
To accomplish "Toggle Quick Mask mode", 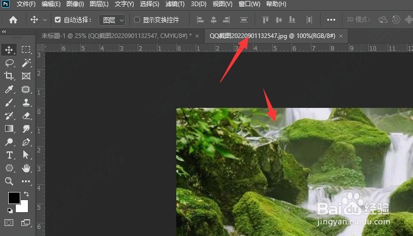I will tap(9, 223).
